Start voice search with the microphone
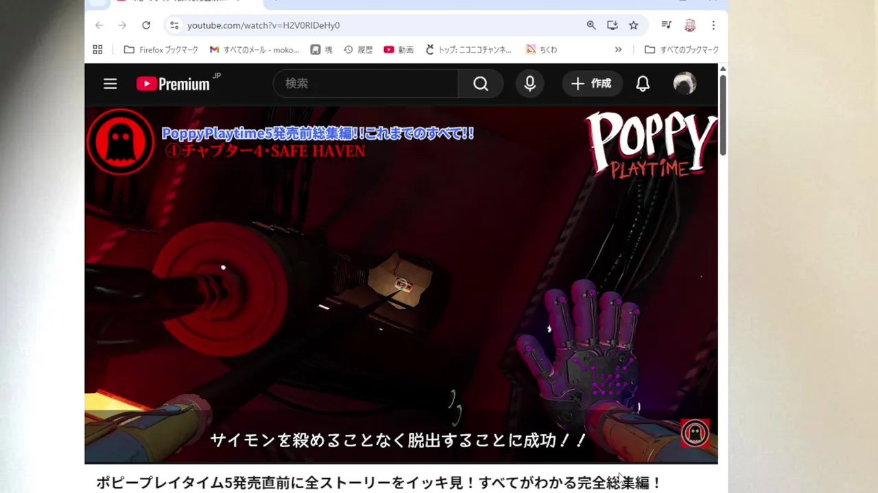Image resolution: width=878 pixels, height=493 pixels. [530, 84]
